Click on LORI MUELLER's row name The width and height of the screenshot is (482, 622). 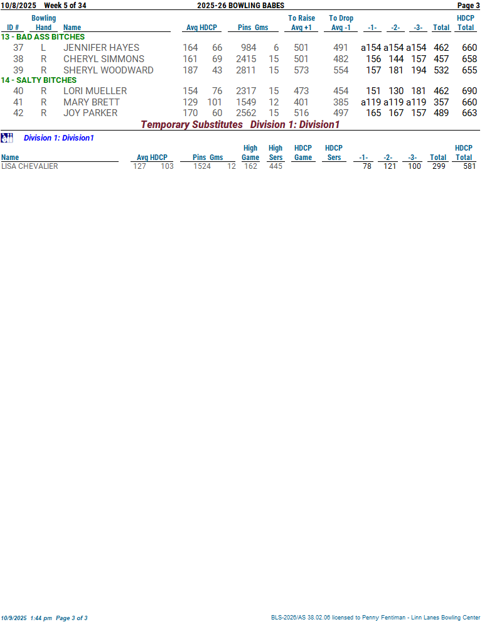(95, 91)
